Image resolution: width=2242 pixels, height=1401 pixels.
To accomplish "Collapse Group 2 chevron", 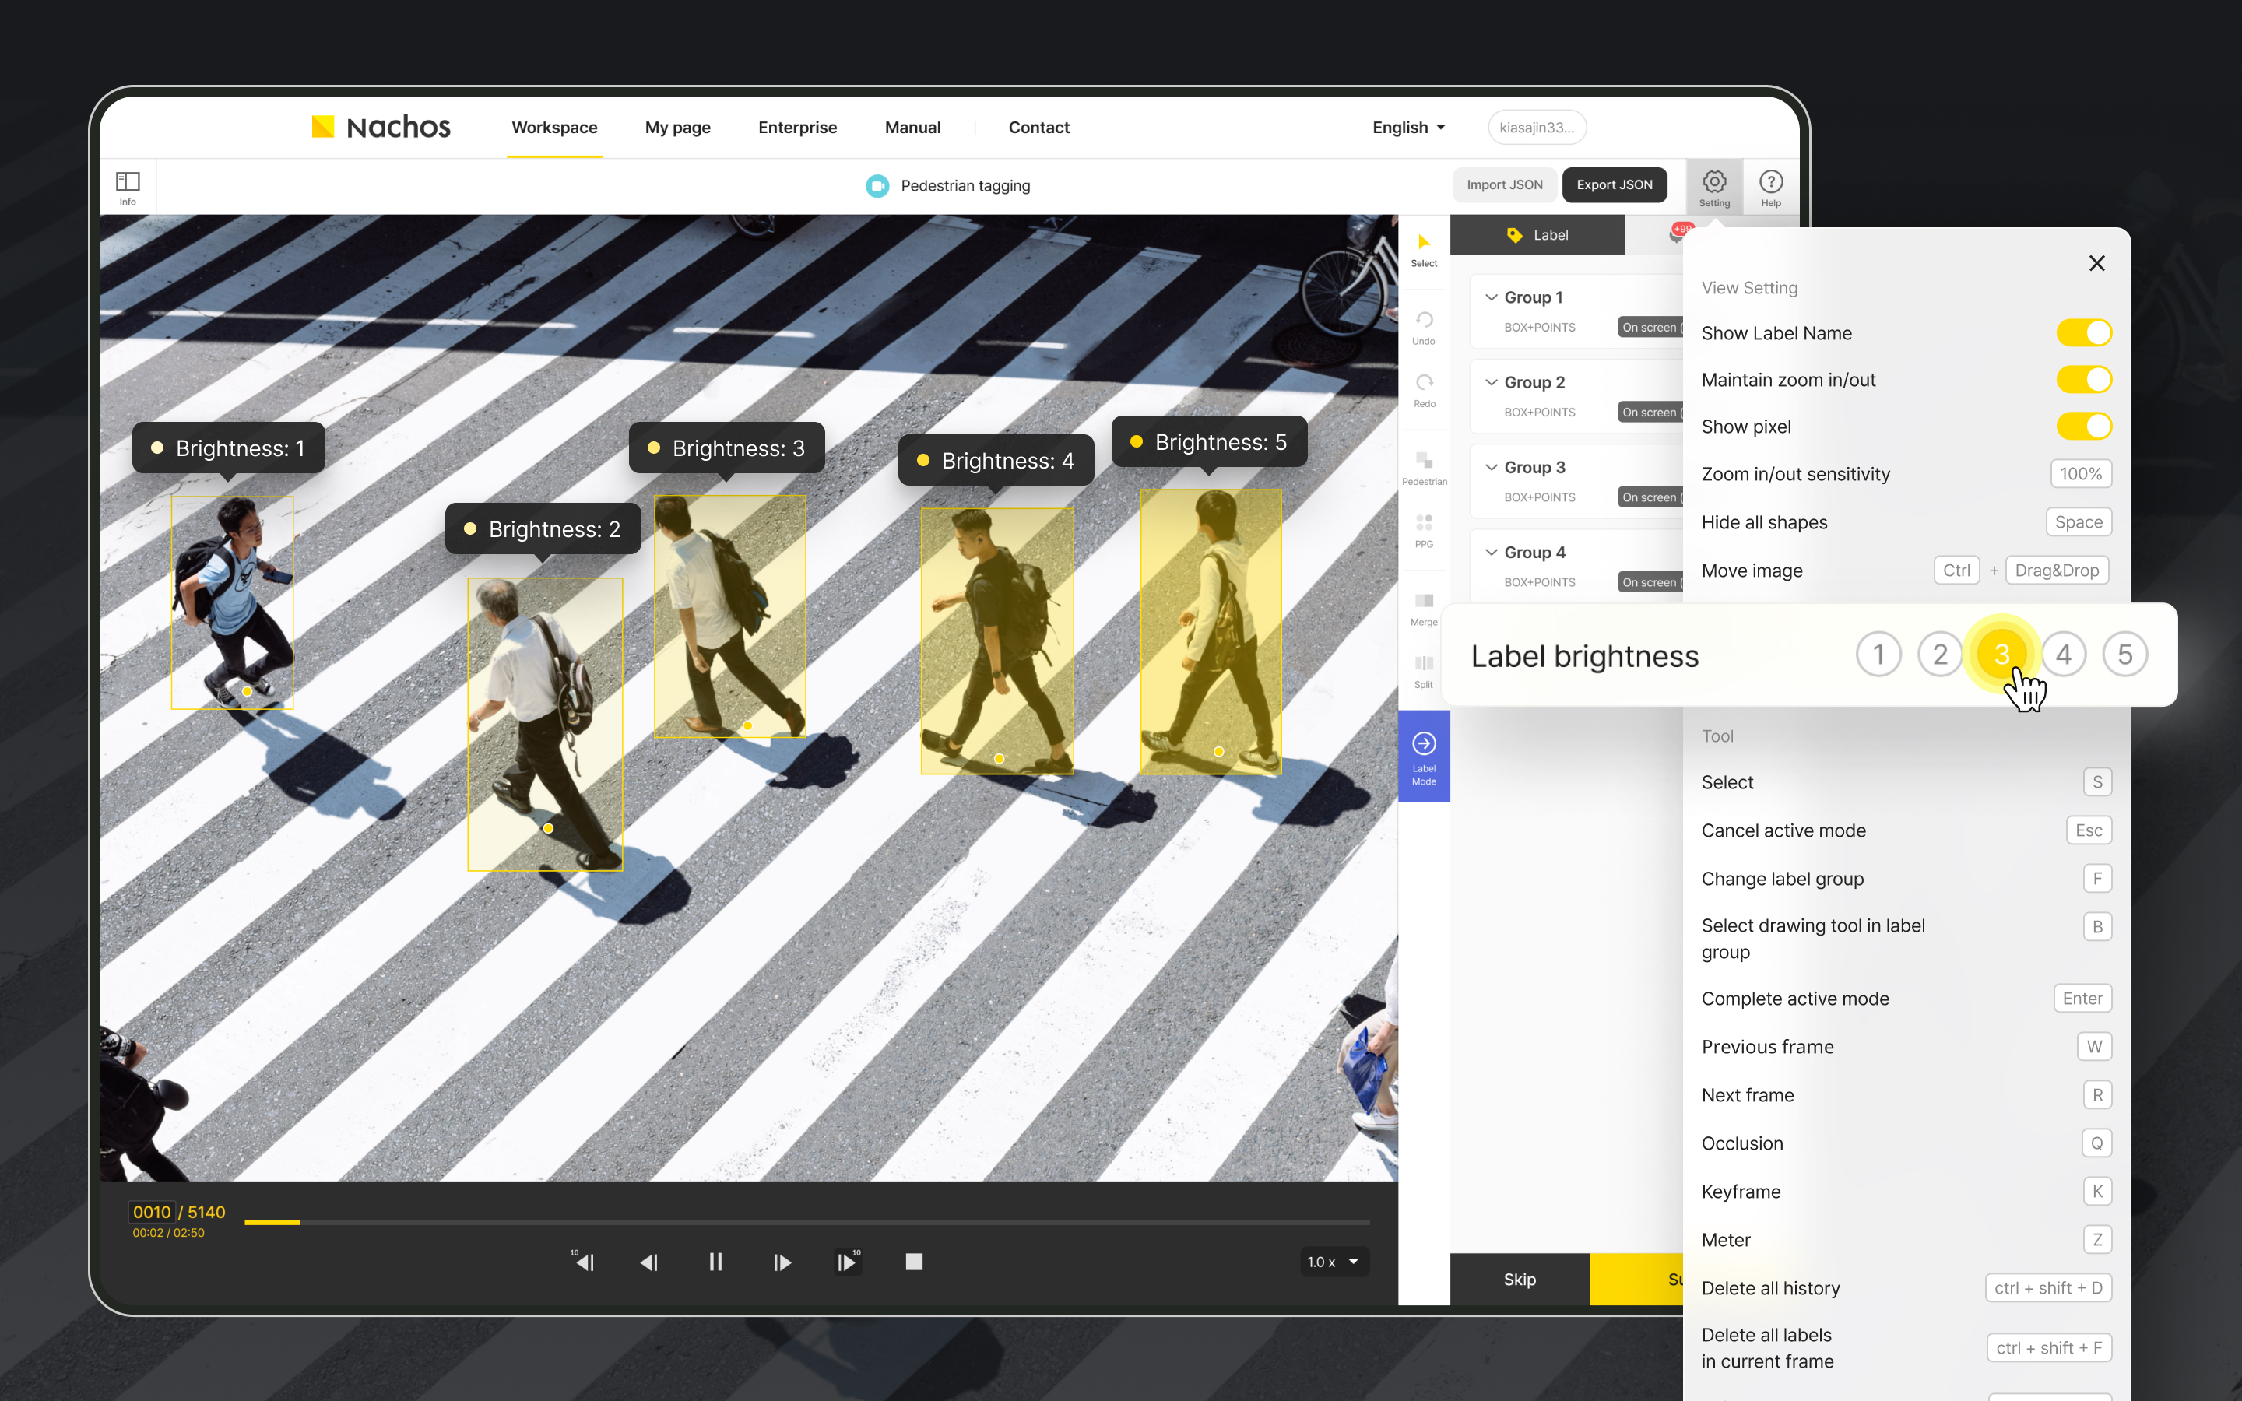I will [x=1491, y=381].
